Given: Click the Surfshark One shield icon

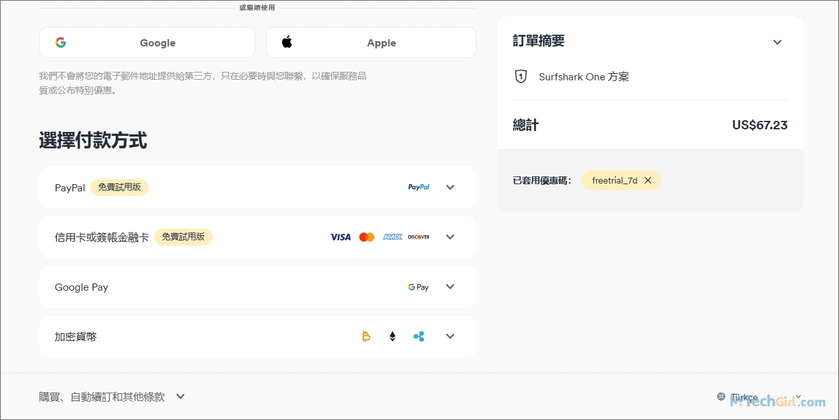Looking at the screenshot, I should tap(521, 76).
